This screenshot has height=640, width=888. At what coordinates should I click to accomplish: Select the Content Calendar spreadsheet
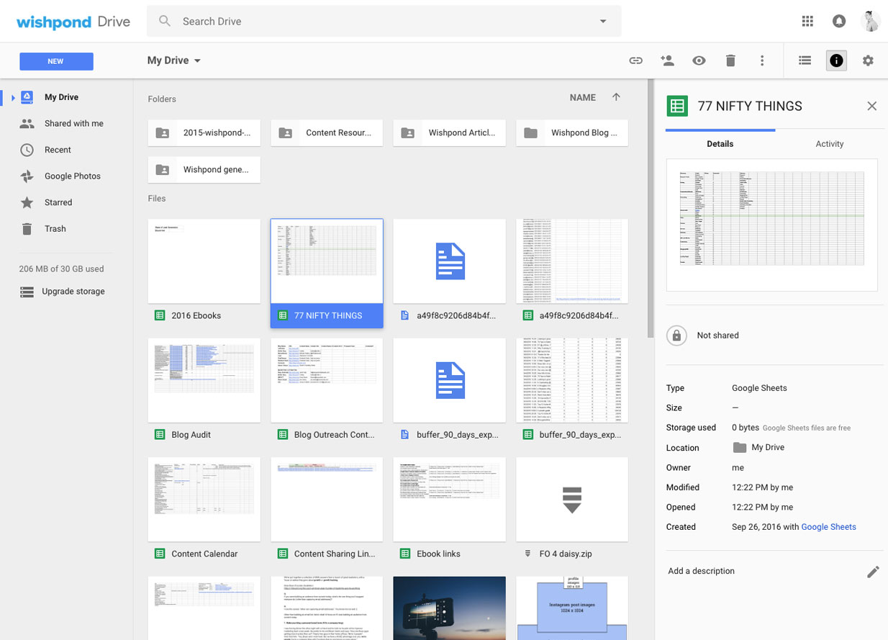[204, 512]
